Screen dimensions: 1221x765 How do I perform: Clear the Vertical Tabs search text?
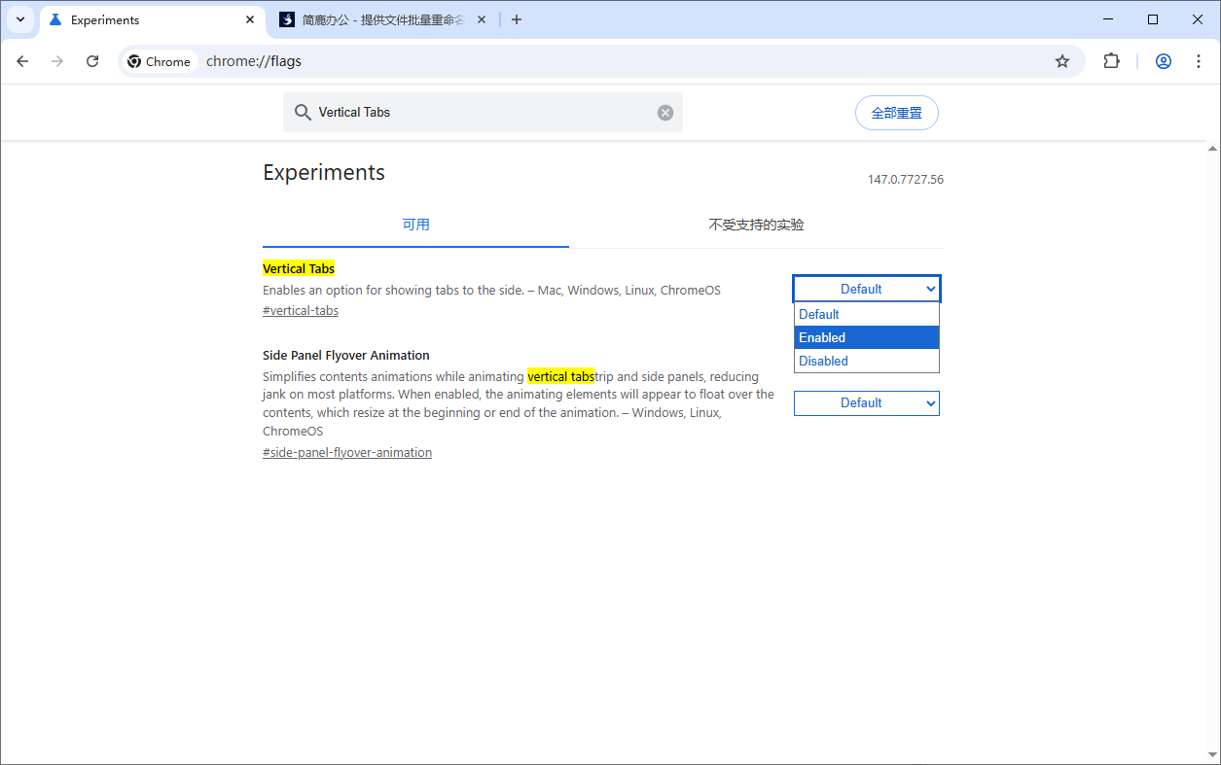point(665,113)
